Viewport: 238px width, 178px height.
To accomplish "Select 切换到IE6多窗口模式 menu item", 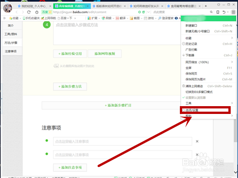I will tap(208, 92).
